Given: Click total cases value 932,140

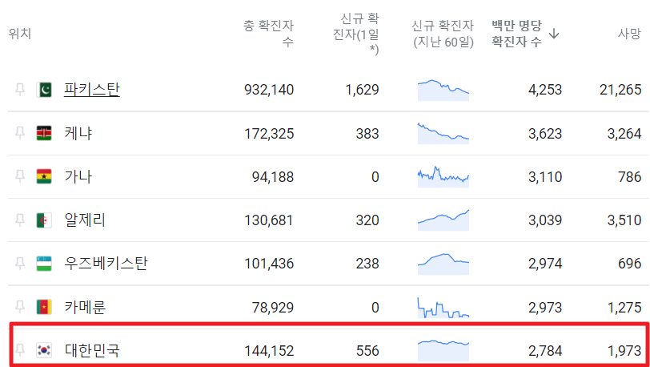Looking at the screenshot, I should 269,90.
